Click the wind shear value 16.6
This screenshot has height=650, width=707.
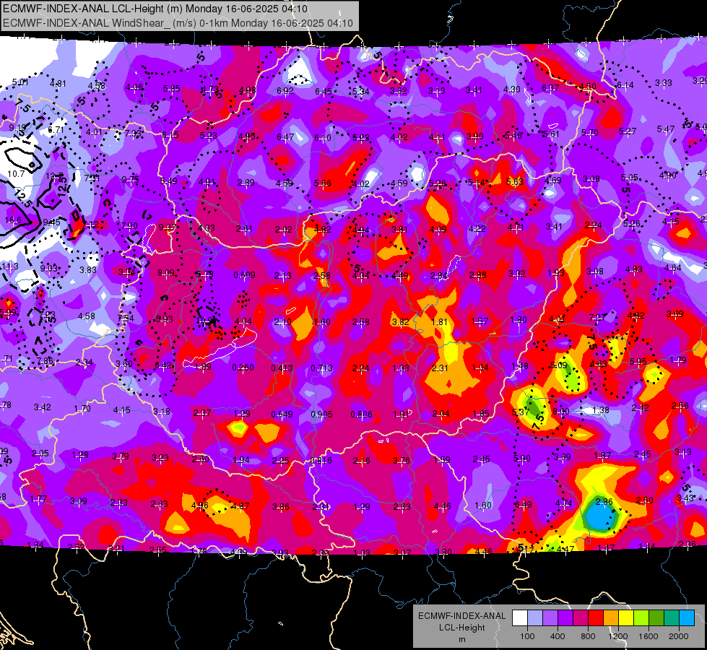click(13, 220)
